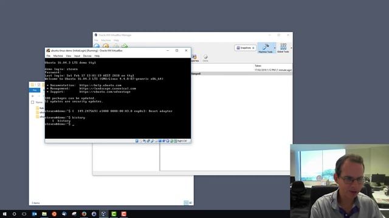This screenshot has height=218, width=389.
Task: Open Outlook from the taskbar
Action: coord(34,214)
